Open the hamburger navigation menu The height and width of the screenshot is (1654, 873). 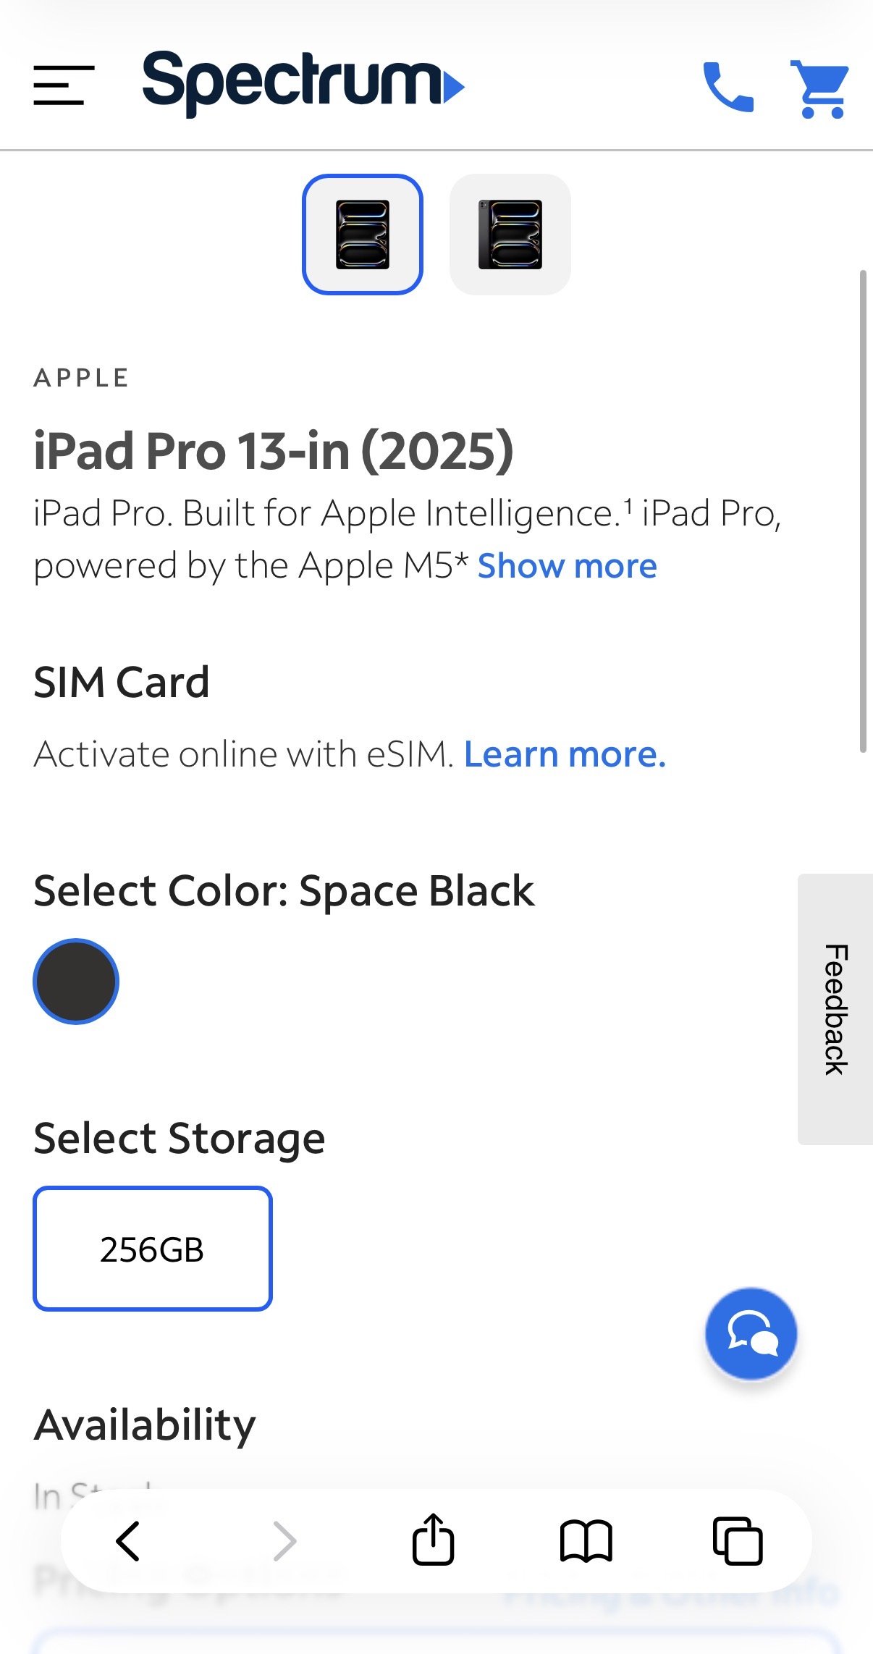62,87
